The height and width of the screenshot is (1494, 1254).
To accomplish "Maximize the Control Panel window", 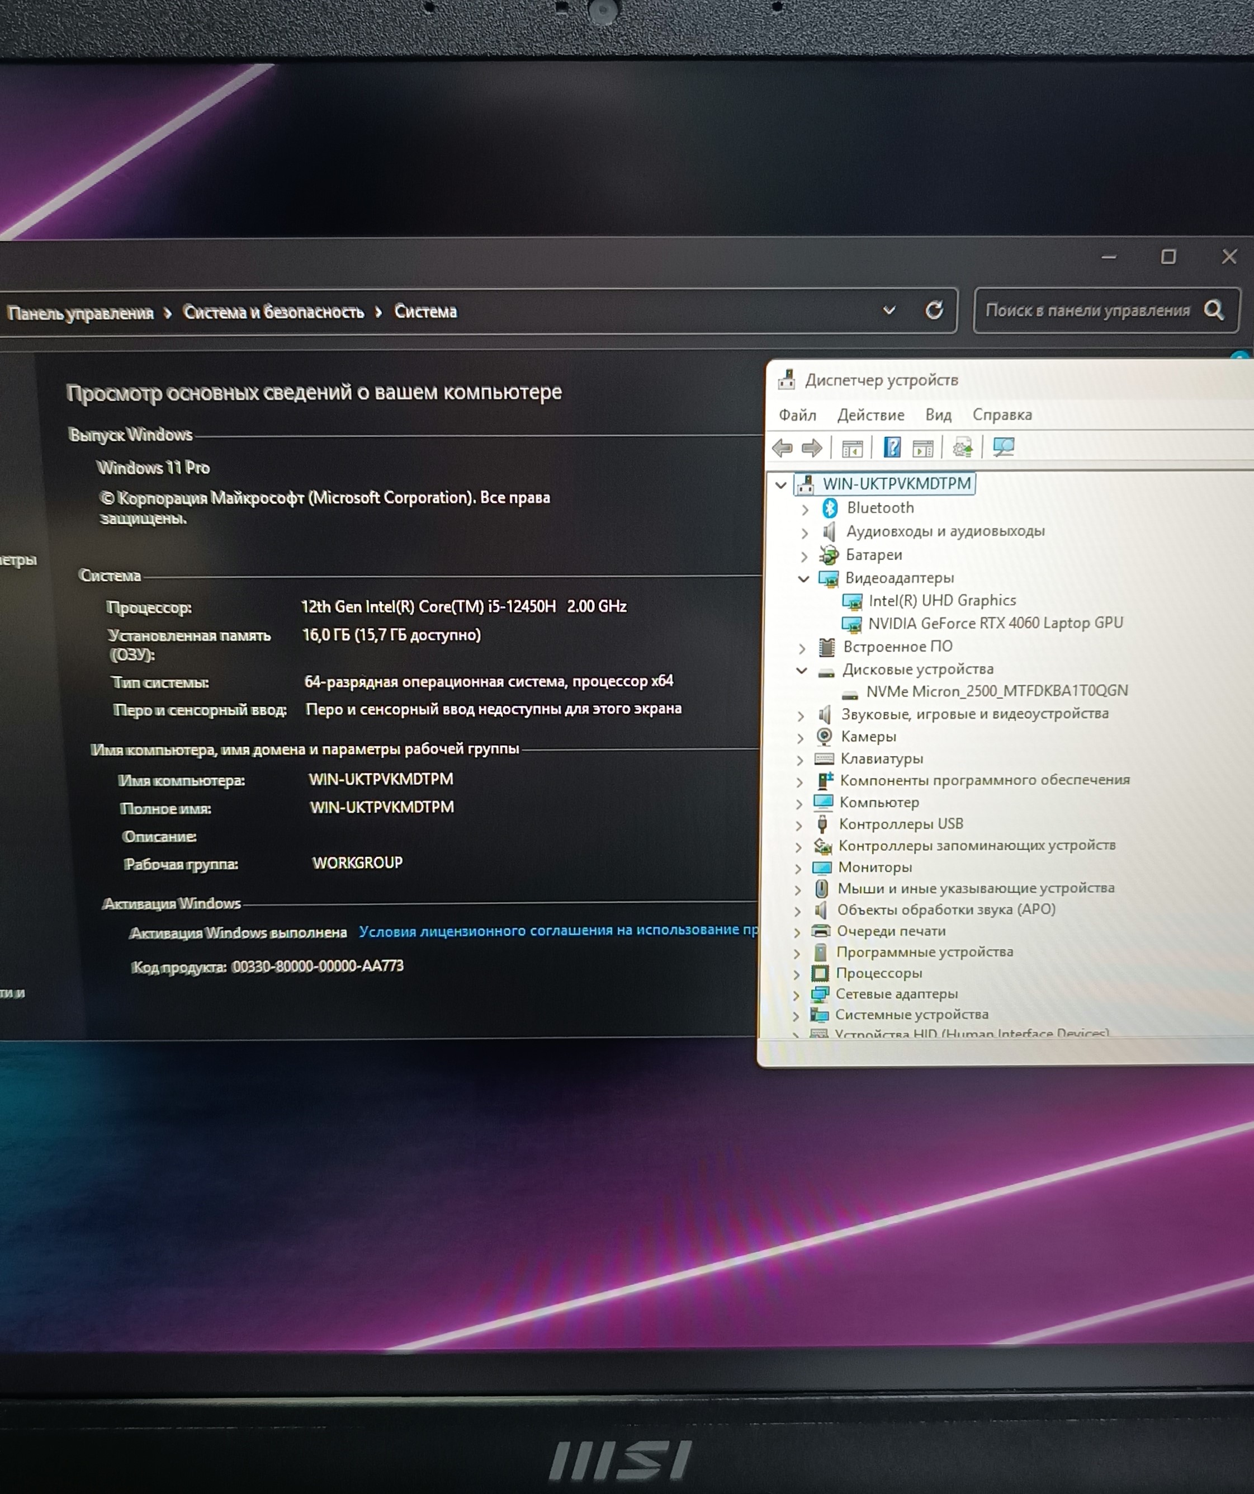I will point(1168,256).
